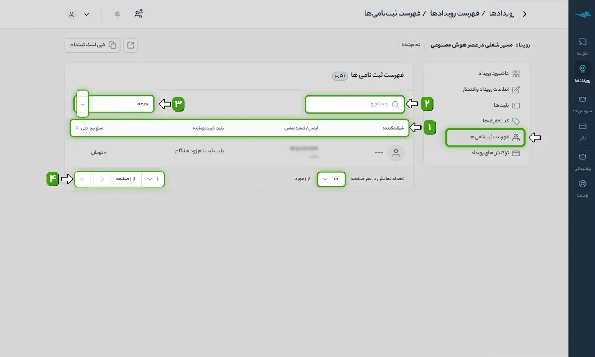The height and width of the screenshot is (357, 595).
Task: Open پشتیبانی (Support) sidebar icon
Action: (x=582, y=161)
